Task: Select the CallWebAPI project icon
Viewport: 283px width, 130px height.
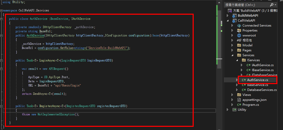Action: [234, 20]
